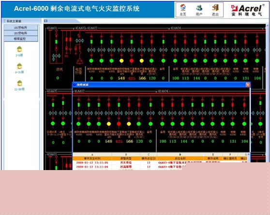Click value 113 in the fault popup
The height and width of the screenshot is (215, 270).
tap(173, 142)
